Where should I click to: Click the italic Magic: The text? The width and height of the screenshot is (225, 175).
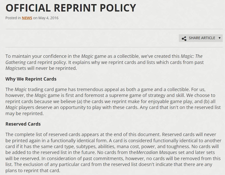click(x=191, y=56)
